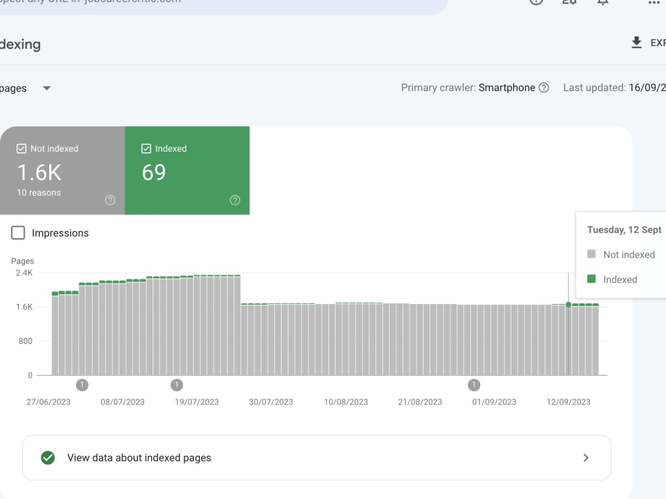
Task: Click the Not indexed legend gray swatch
Action: [591, 253]
